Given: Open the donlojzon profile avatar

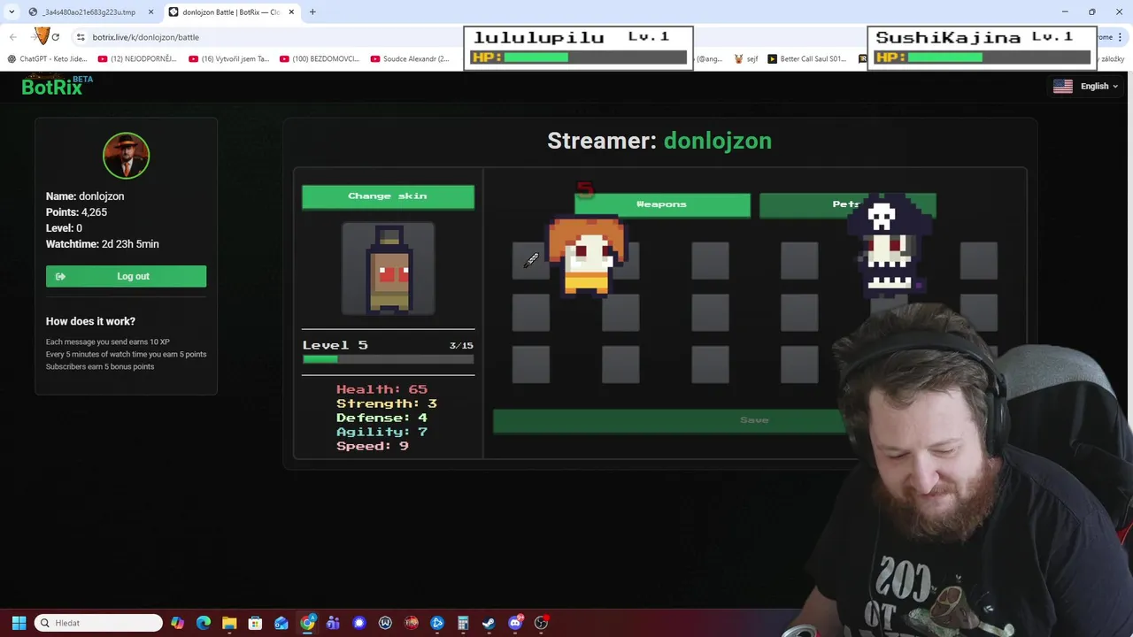Looking at the screenshot, I should [x=126, y=156].
